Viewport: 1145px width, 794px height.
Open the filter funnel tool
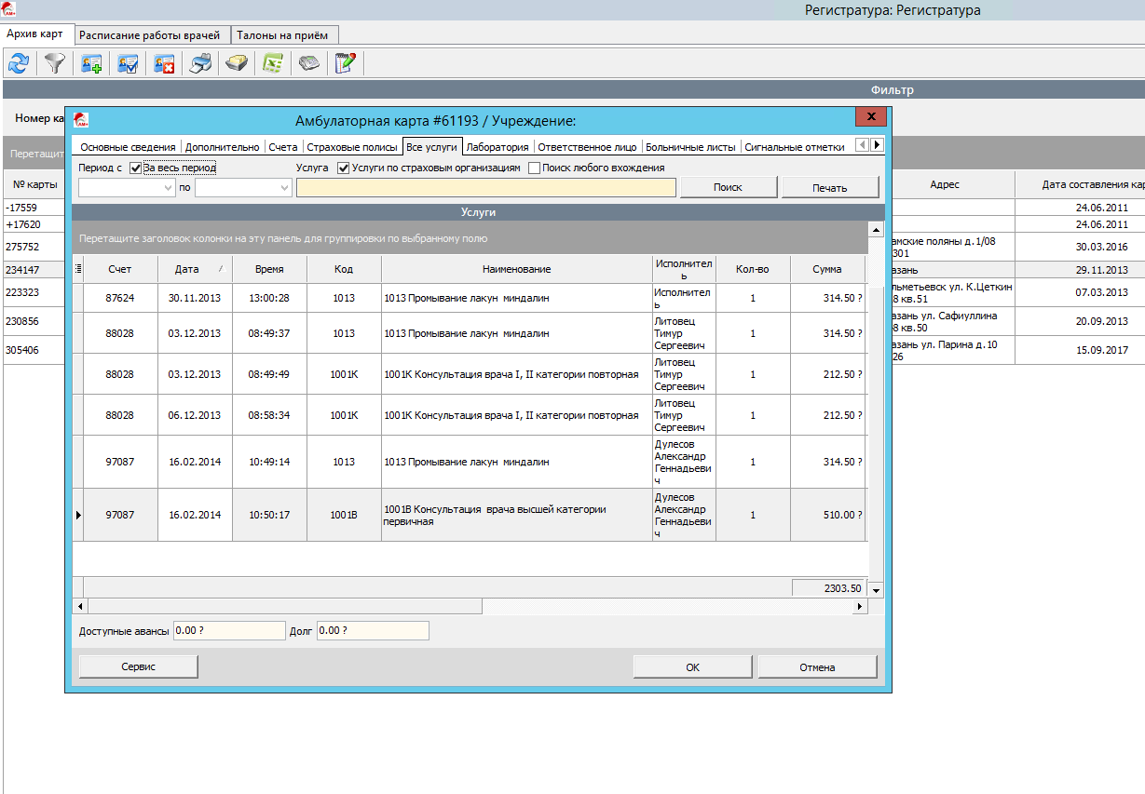(56, 63)
